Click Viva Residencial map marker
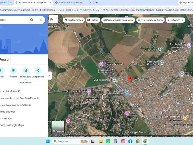The width and height of the screenshot is (193, 145). (114, 79)
